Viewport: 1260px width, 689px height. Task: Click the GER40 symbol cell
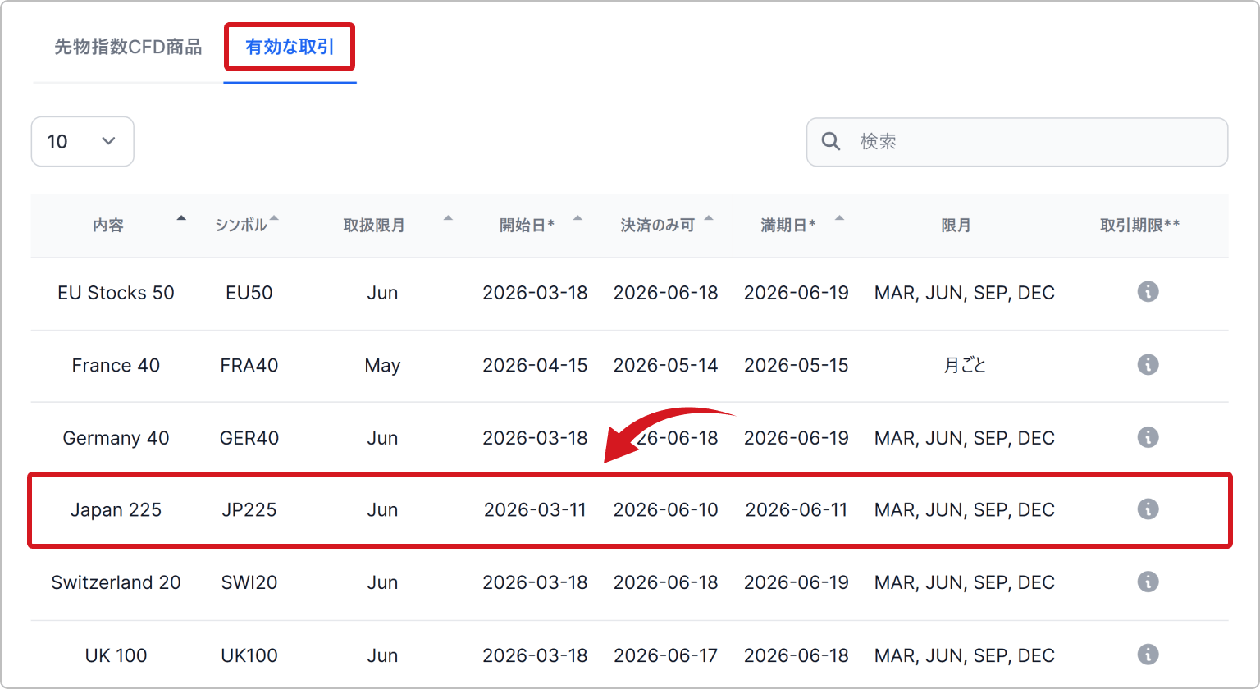coord(249,438)
